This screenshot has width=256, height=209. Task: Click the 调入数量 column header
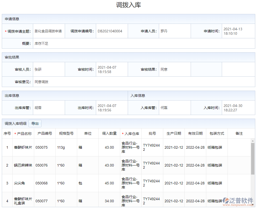coord(109,134)
